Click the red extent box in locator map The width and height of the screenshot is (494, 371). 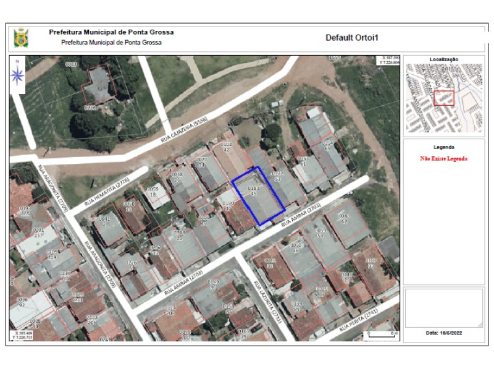point(443,98)
